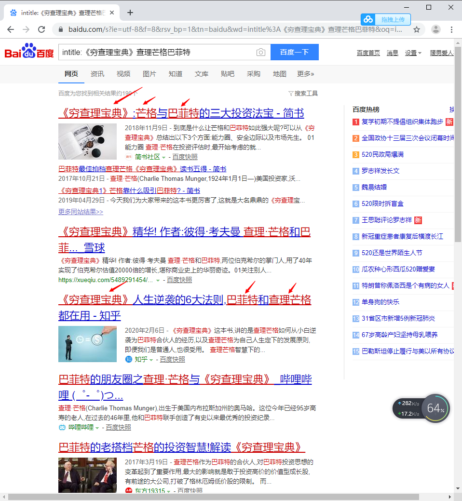Viewport: 462px width, 501px height.
Task: Expand 更多» search categories
Action: 305,74
